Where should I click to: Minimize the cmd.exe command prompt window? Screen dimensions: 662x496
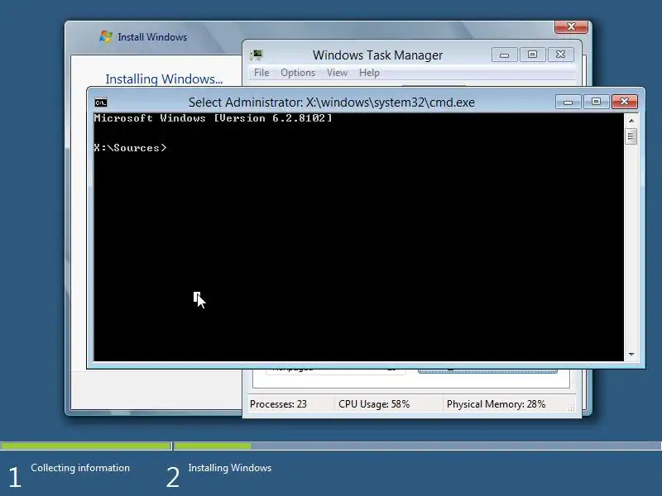tap(568, 102)
